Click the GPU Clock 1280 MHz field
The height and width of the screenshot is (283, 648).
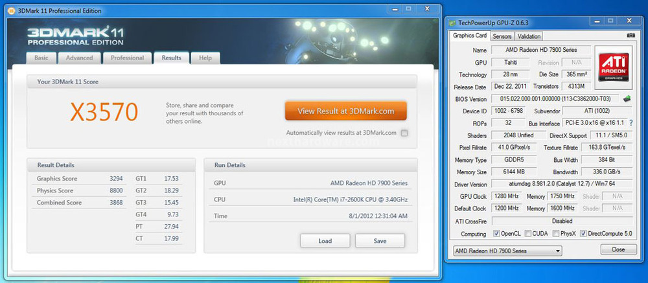click(506, 197)
